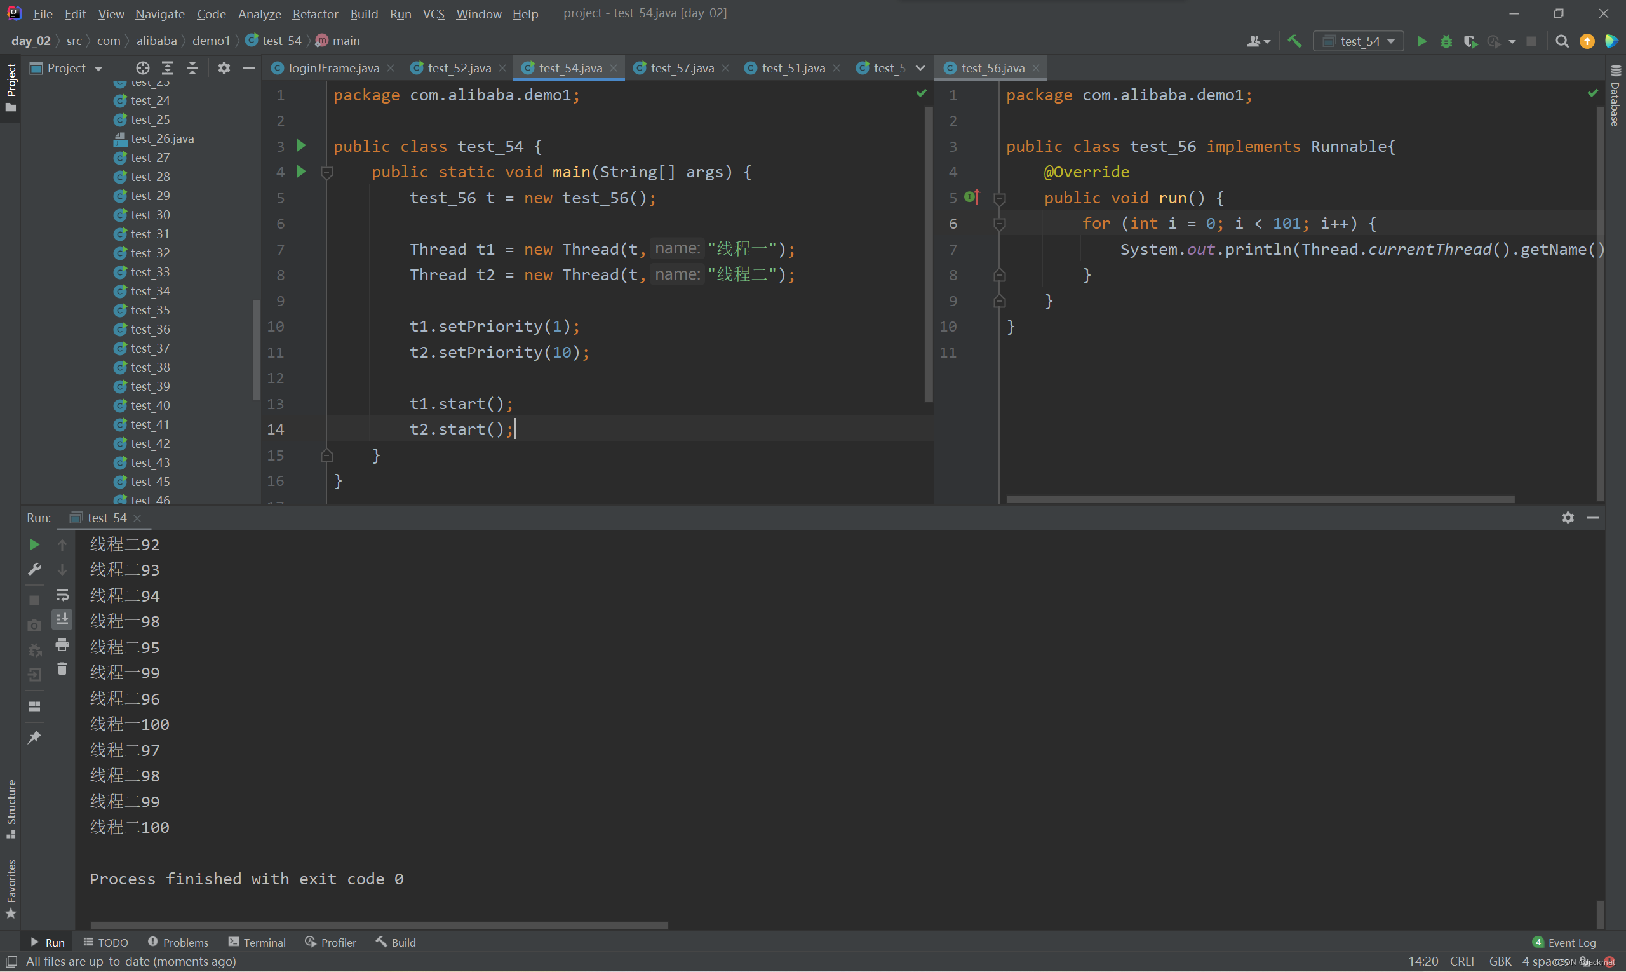Rerun test_54 with the green run arrow in the Run panel
The height and width of the screenshot is (972, 1626).
[35, 544]
